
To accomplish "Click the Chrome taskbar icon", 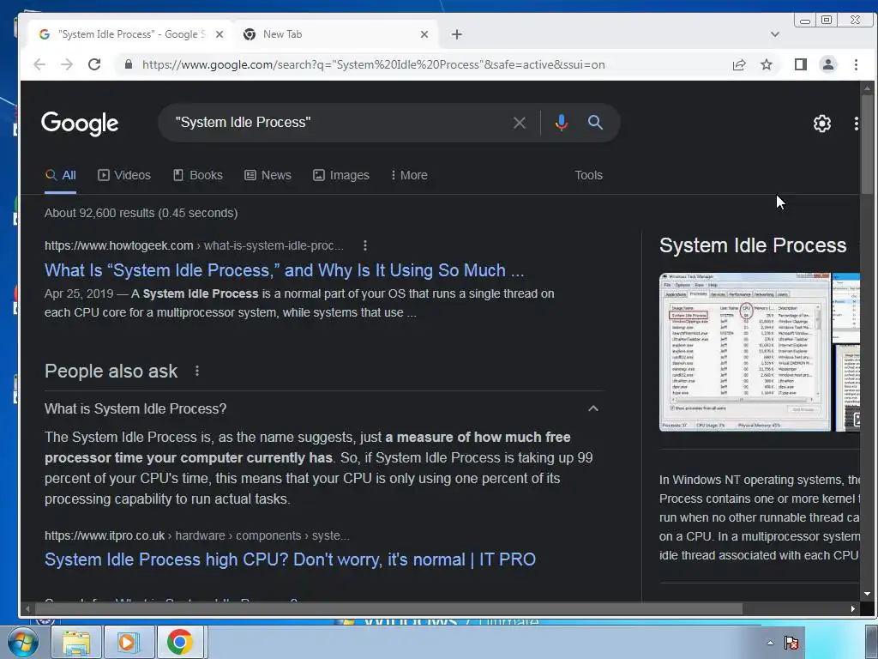I will (180, 642).
